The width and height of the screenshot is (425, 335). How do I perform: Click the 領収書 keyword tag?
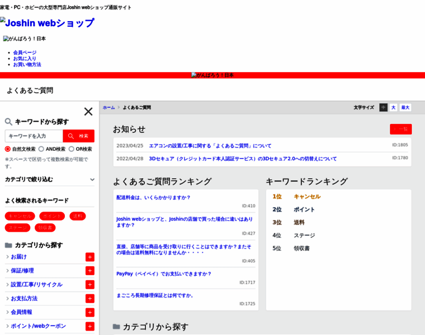click(45, 228)
